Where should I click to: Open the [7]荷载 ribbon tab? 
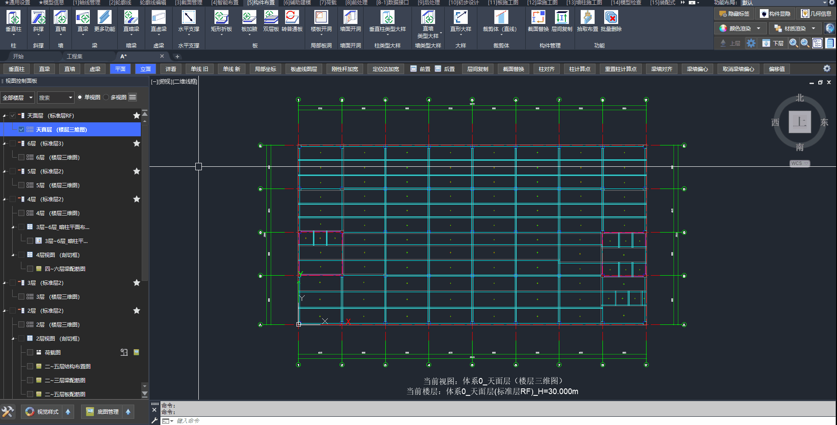click(x=328, y=3)
